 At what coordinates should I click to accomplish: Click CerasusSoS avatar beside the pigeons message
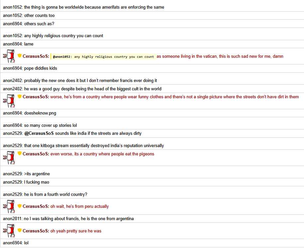click(x=9, y=158)
